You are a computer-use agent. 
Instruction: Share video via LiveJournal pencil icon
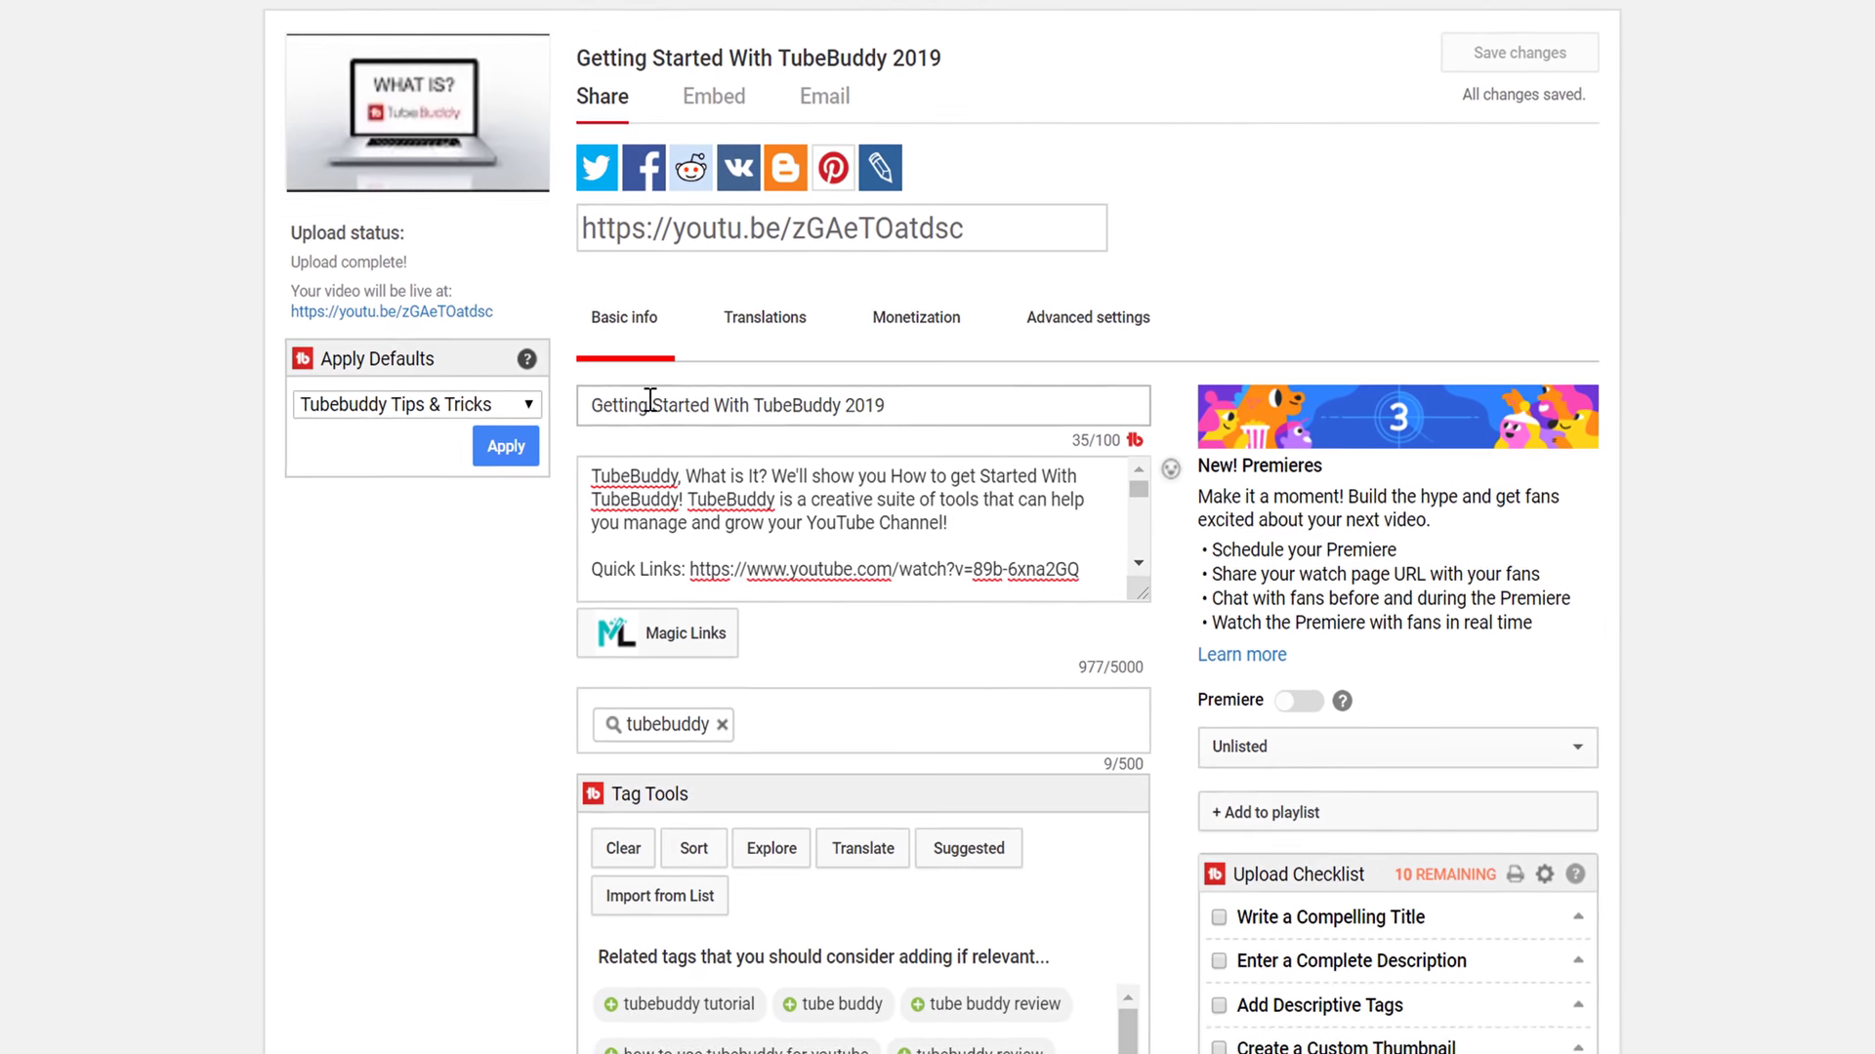click(880, 168)
